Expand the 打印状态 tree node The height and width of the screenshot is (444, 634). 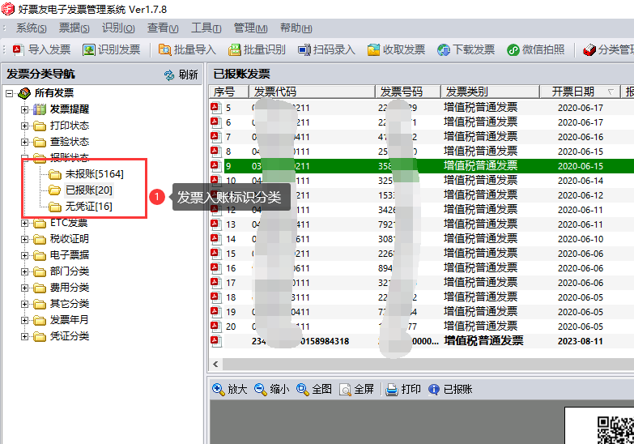(x=25, y=126)
